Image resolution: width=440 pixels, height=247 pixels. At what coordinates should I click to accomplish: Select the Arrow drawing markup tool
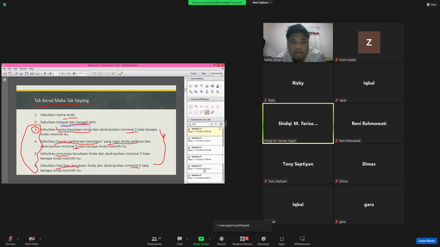pos(207,107)
